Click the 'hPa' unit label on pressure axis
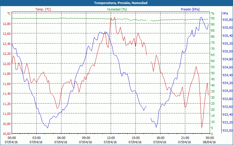This screenshot has height=145, width=233. pos(225,13)
